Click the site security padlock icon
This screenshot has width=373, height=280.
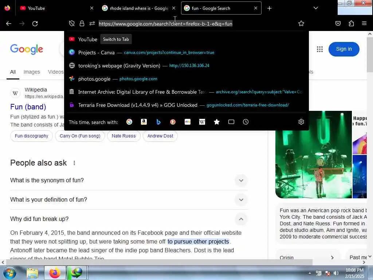(82, 23)
